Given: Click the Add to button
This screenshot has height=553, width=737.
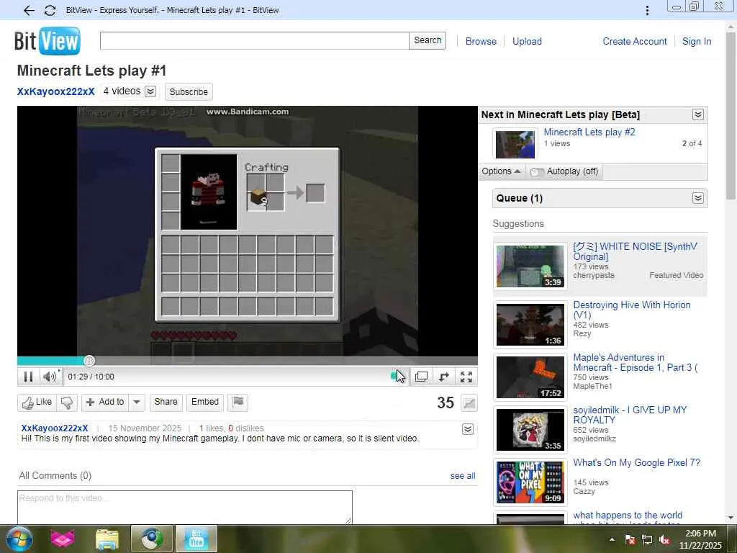Looking at the screenshot, I should tap(105, 403).
